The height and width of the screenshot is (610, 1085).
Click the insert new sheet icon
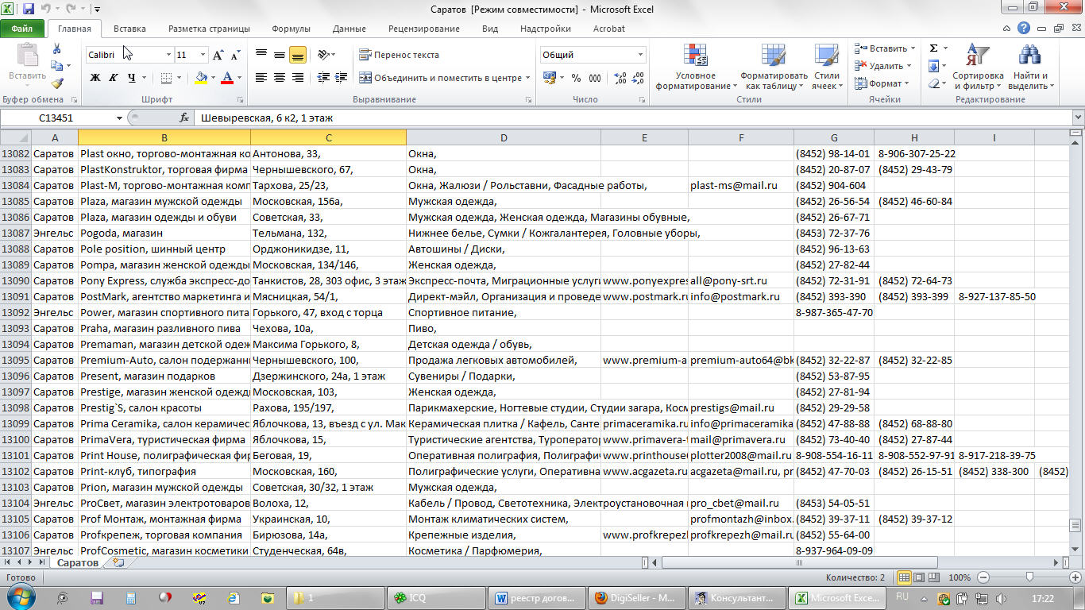click(119, 562)
